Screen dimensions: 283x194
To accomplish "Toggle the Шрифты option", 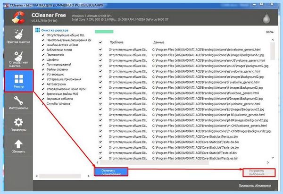I will pyautogui.click(x=43, y=59).
